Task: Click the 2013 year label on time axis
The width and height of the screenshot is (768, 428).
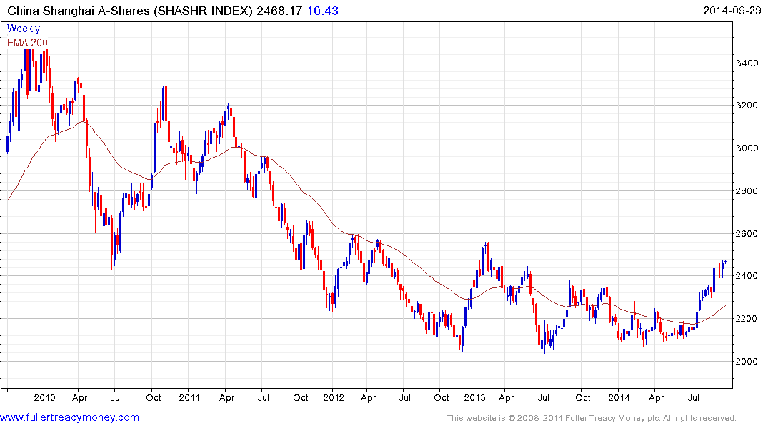Action: click(474, 397)
